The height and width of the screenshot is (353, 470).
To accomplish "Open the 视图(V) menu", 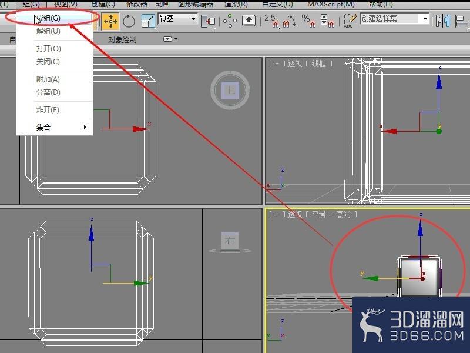I will pyautogui.click(x=66, y=4).
